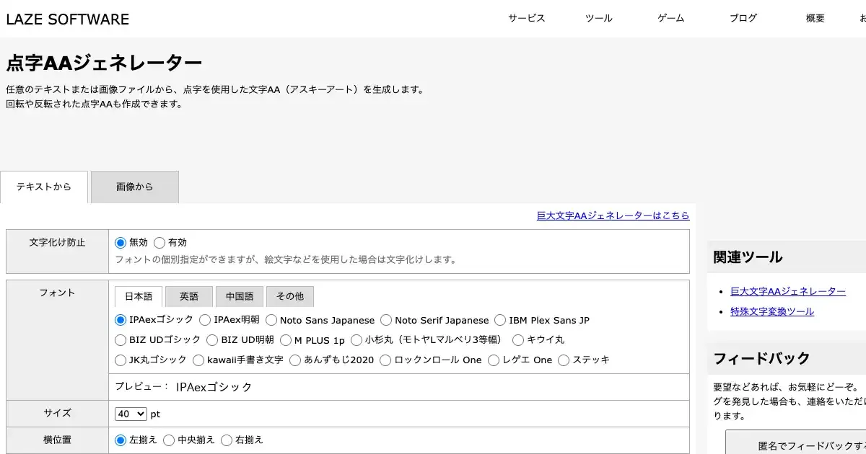Screen dimensions: 866x454
Task: Select the 有効 radio button for 文字化け防止
Action: 159,243
